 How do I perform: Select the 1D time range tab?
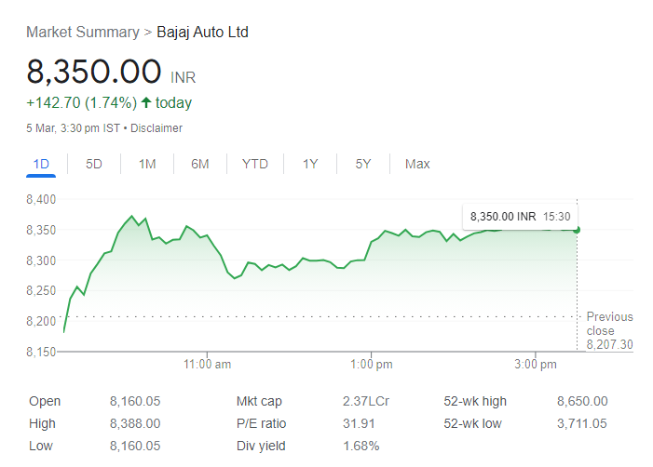pyautogui.click(x=41, y=164)
